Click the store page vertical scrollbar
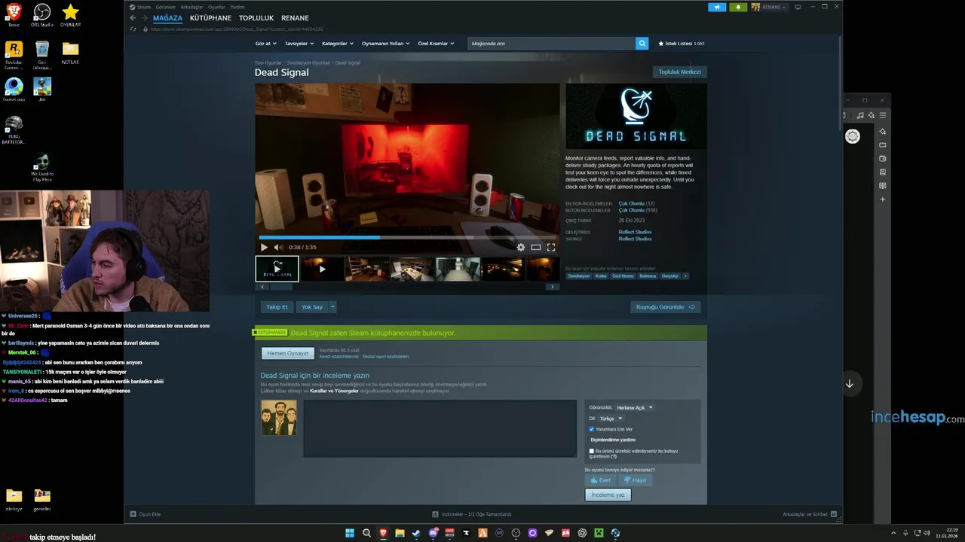The image size is (965, 542). click(840, 83)
